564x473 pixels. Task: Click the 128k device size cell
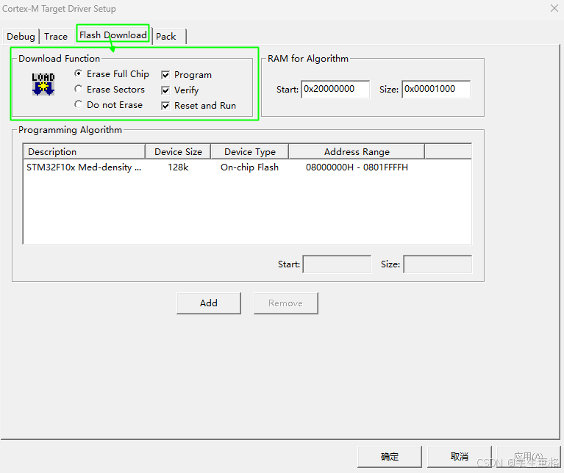[178, 167]
